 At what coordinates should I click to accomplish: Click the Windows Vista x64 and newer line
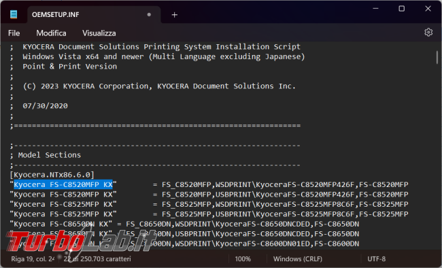pyautogui.click(x=157, y=56)
